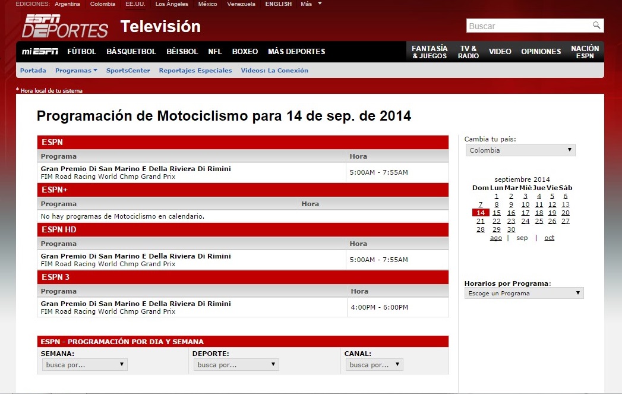Select the Los Ángeles edition
The height and width of the screenshot is (394, 622).
[172, 4]
